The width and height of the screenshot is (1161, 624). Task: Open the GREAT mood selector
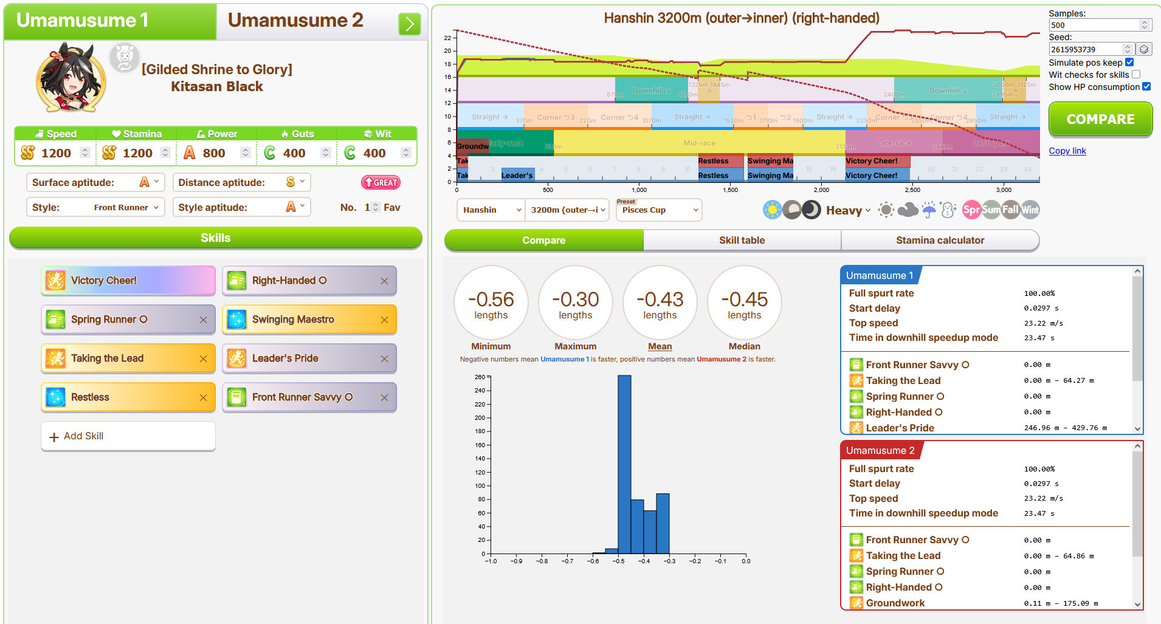tap(381, 182)
